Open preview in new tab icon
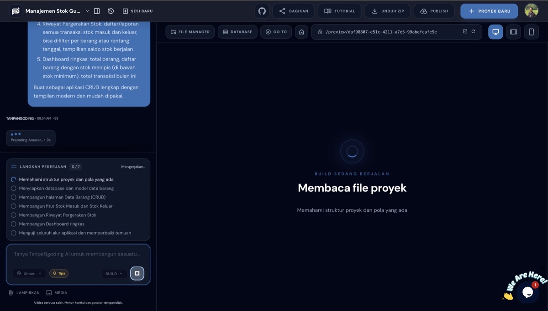This screenshot has height=311, width=548. 465,31
